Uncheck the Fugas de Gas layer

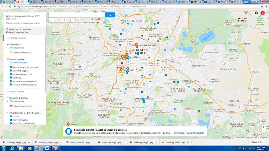7,44
